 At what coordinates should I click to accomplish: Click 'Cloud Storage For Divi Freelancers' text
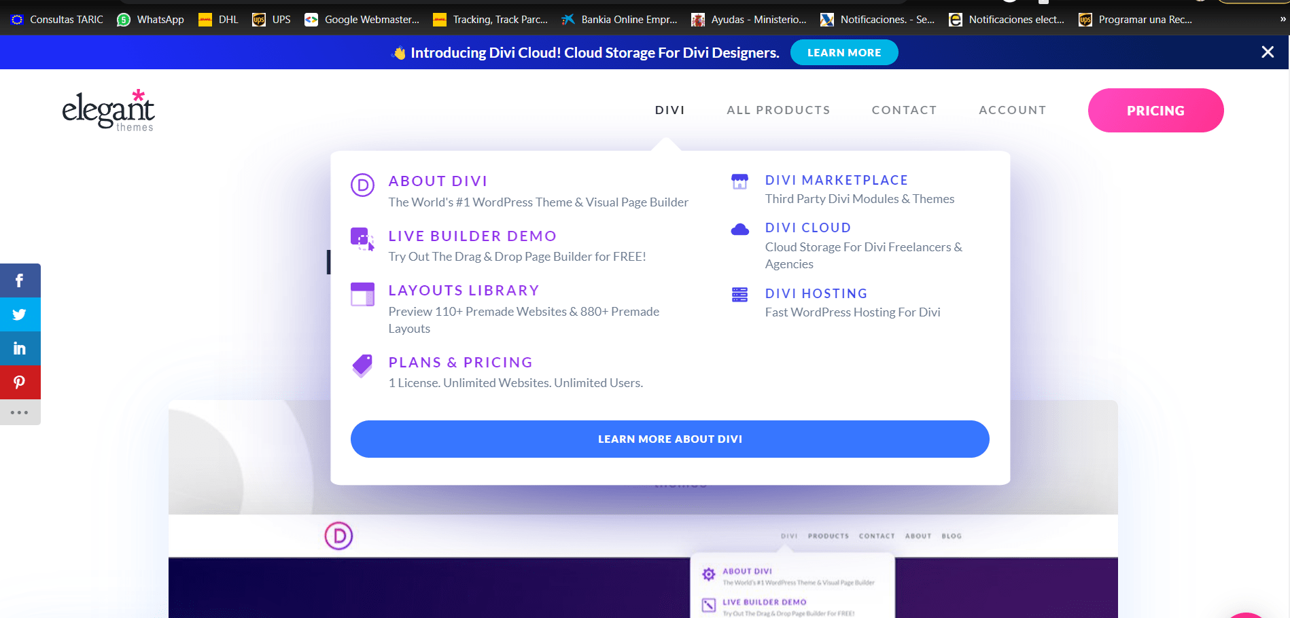[864, 255]
